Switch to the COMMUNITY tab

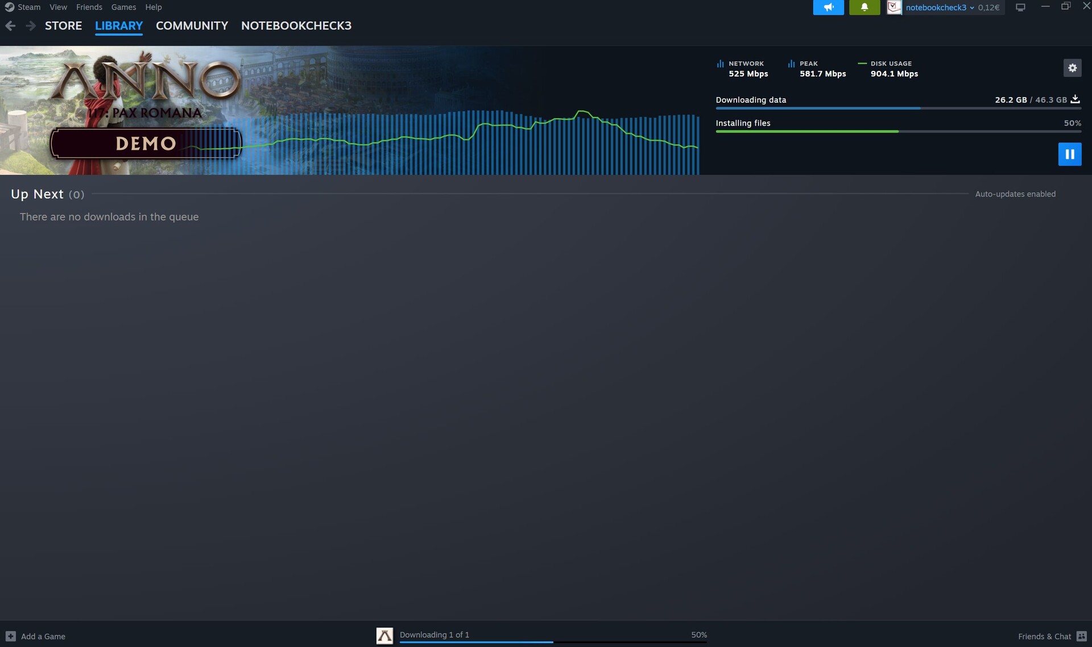[192, 26]
